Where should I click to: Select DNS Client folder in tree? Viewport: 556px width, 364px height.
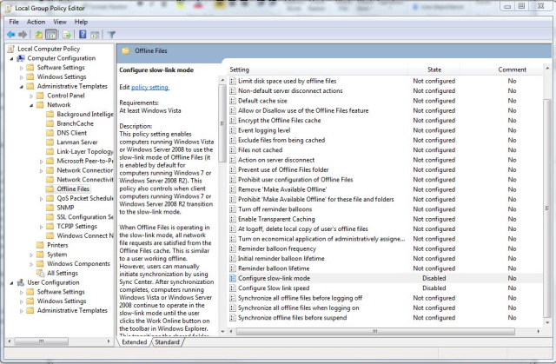tap(72, 133)
